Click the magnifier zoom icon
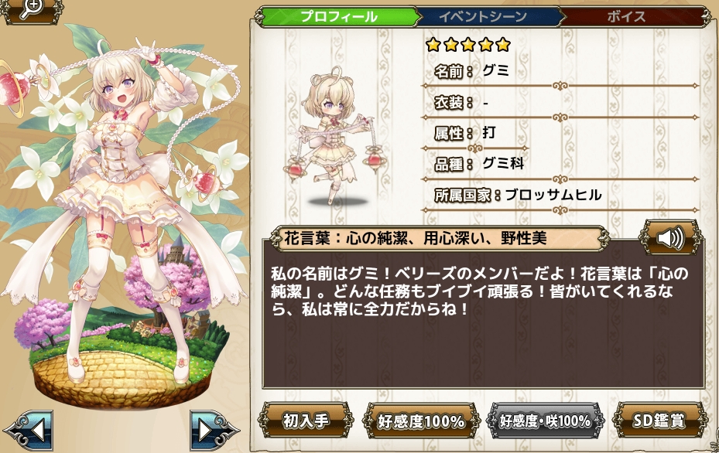Viewport: 719px width, 453px height. pyautogui.click(x=31, y=9)
